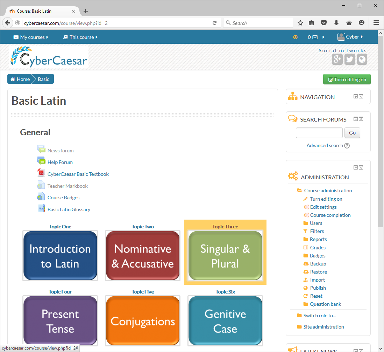This screenshot has height=352, width=384.
Task: Click the PDF icon beside CyberCaesar Basic Textbook
Action: click(41, 173)
